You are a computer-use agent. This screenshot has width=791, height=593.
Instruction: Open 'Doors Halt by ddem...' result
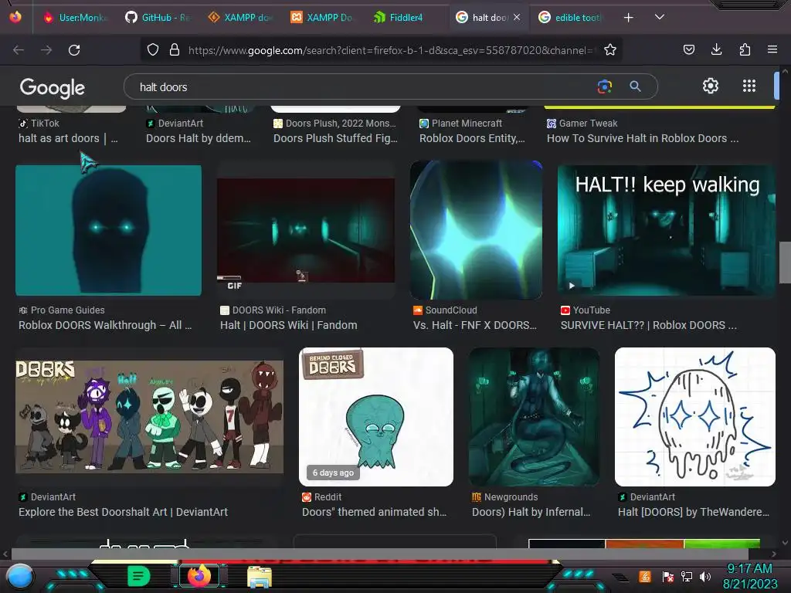[x=199, y=138]
